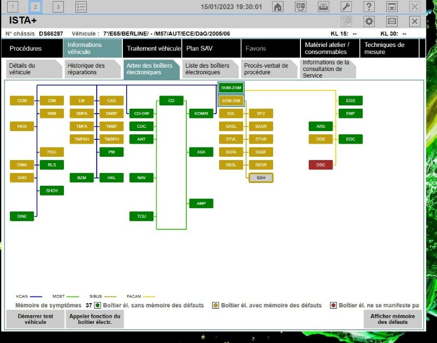Select the LM light module
The height and width of the screenshot is (343, 437).
81,100
